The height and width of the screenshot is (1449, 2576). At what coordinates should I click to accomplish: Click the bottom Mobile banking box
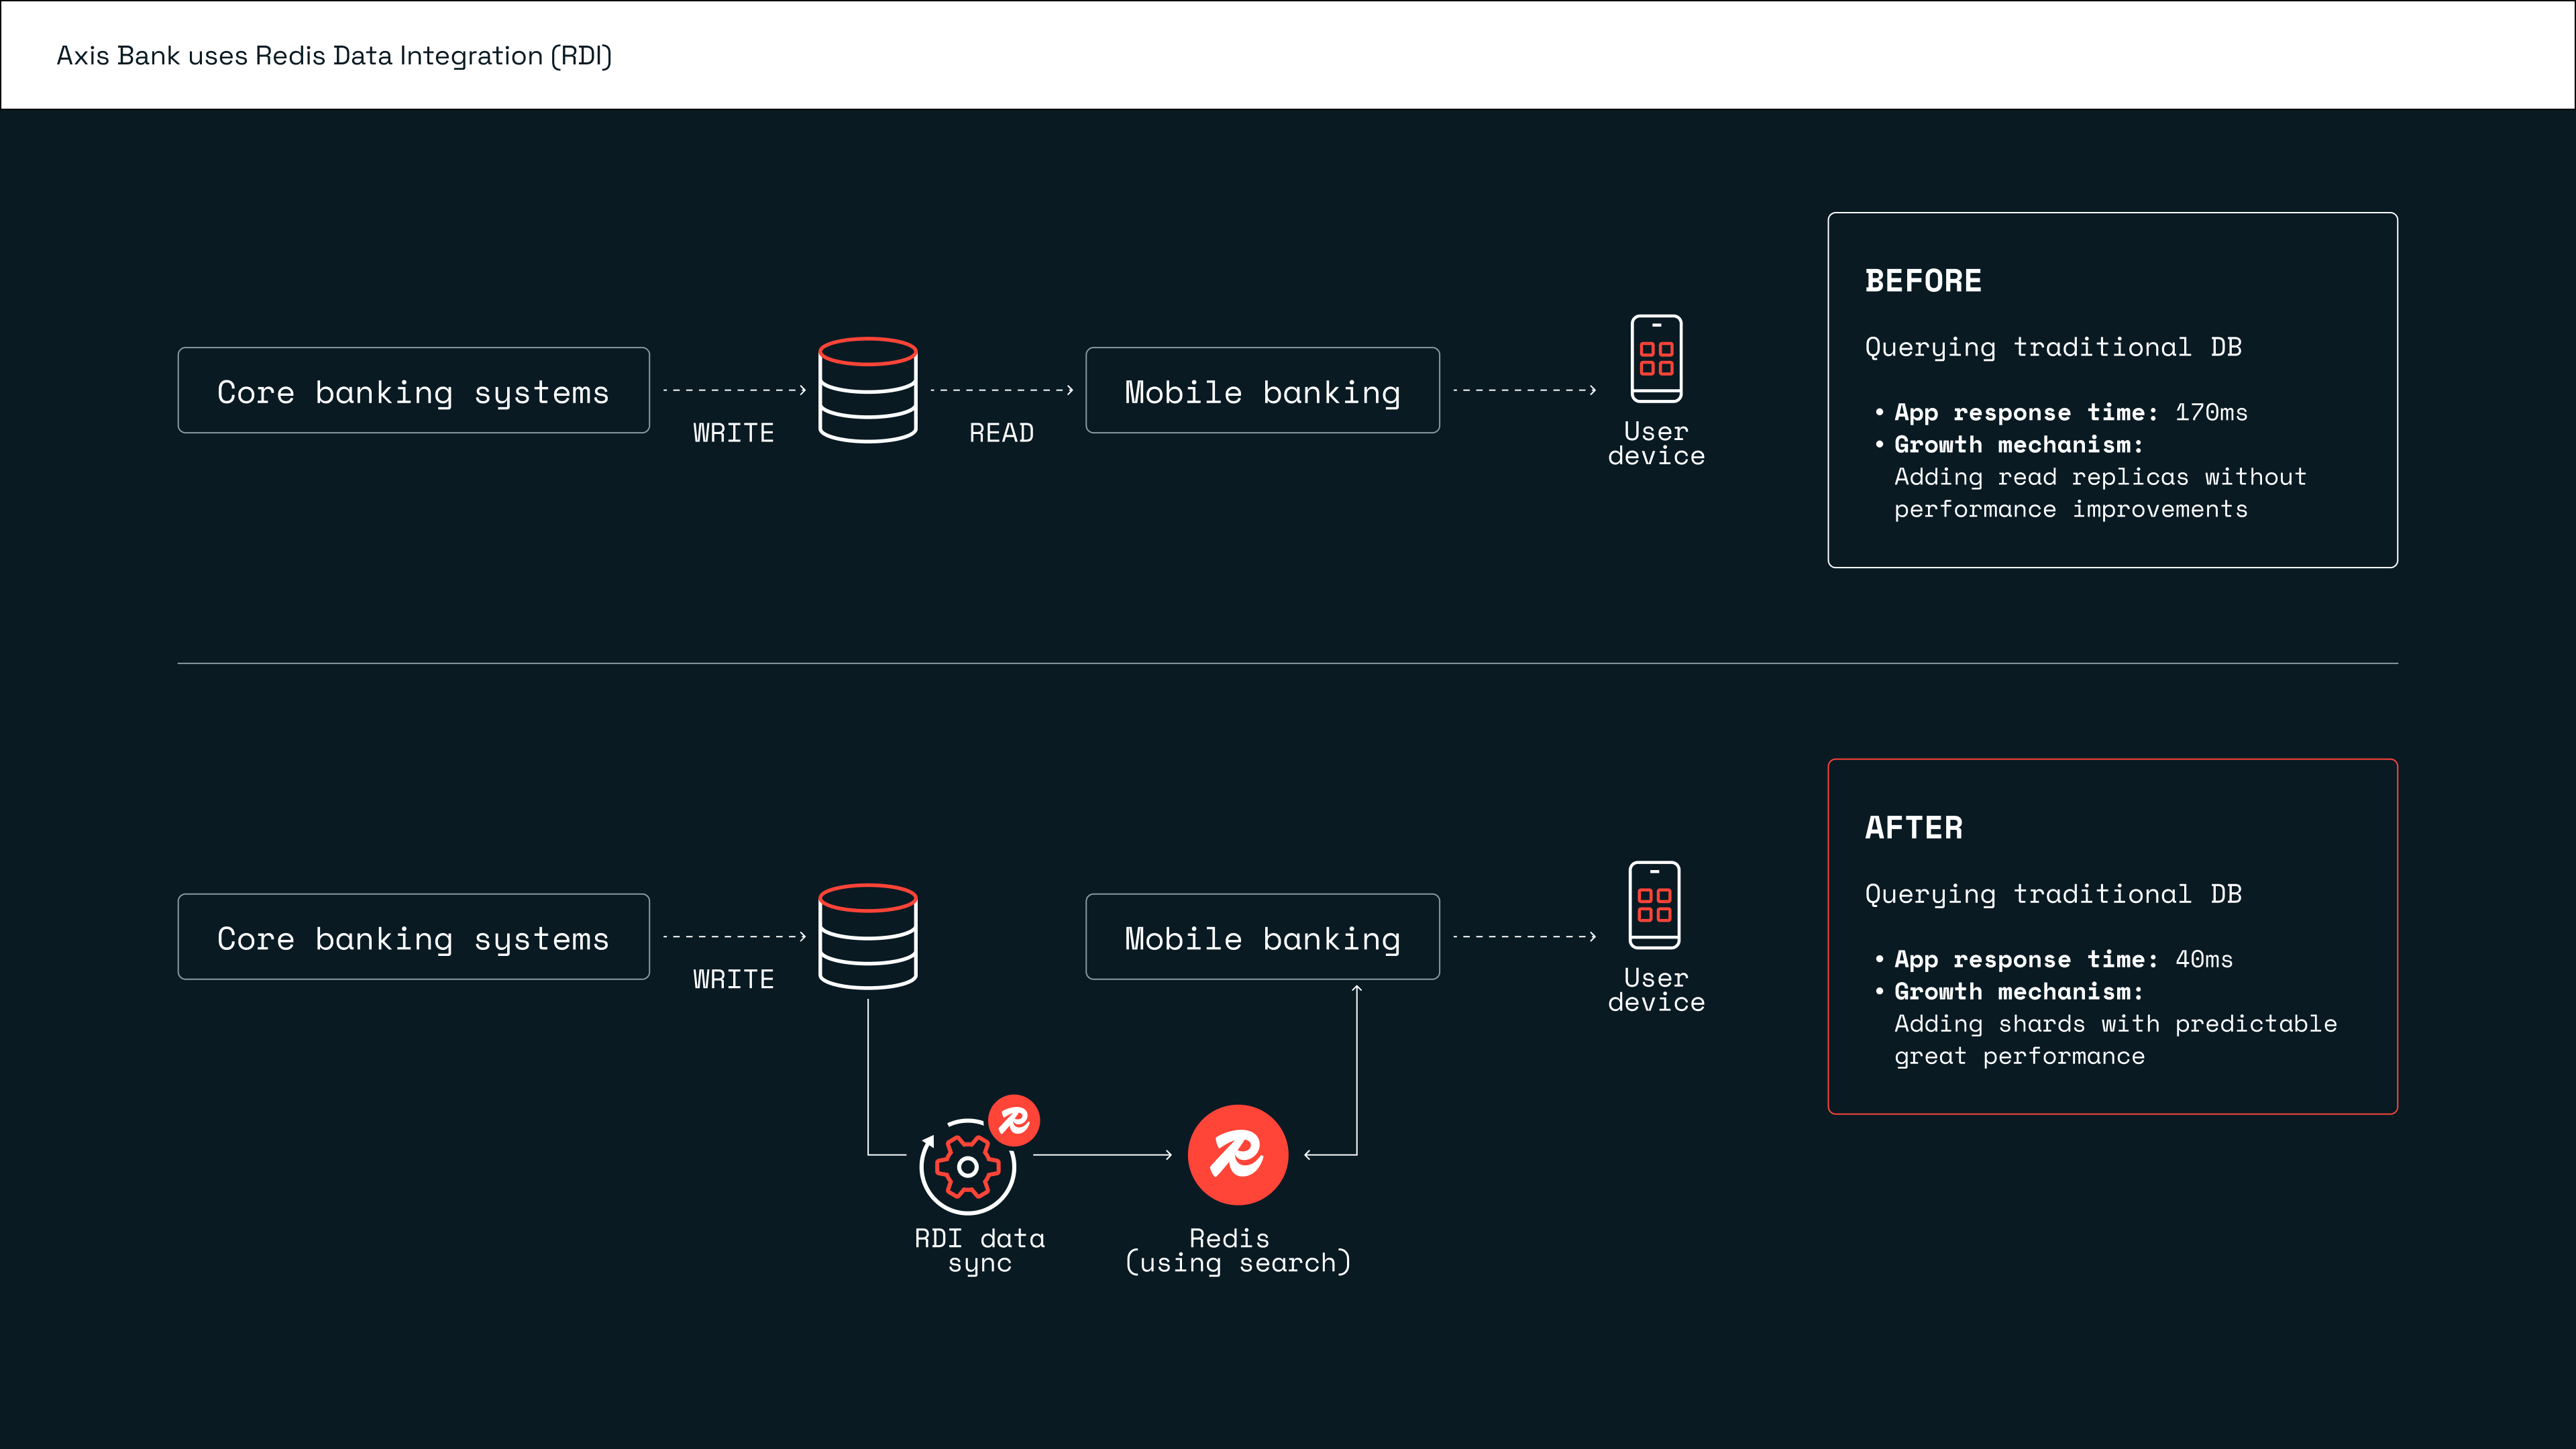pos(1262,937)
